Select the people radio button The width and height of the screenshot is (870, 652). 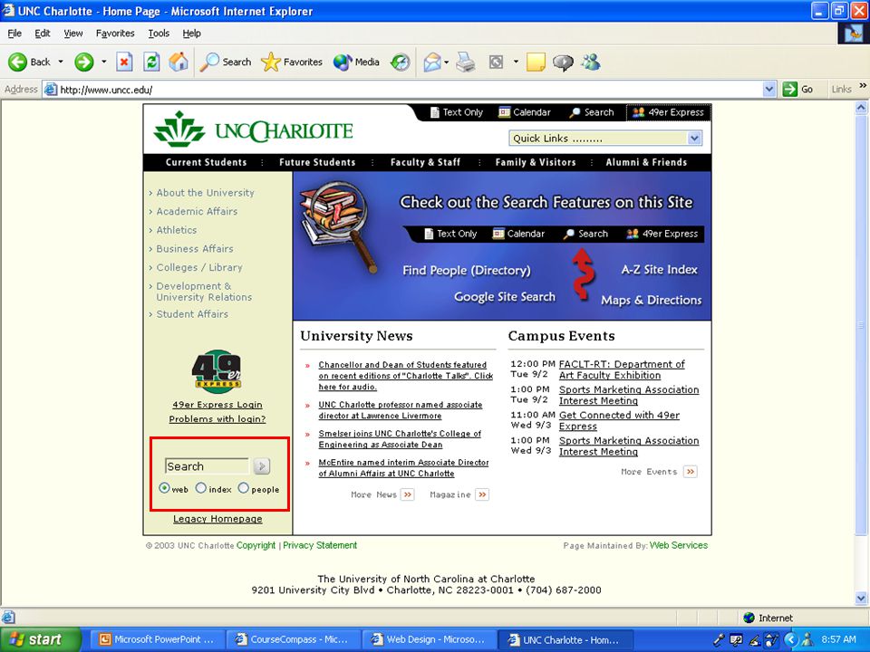(243, 488)
